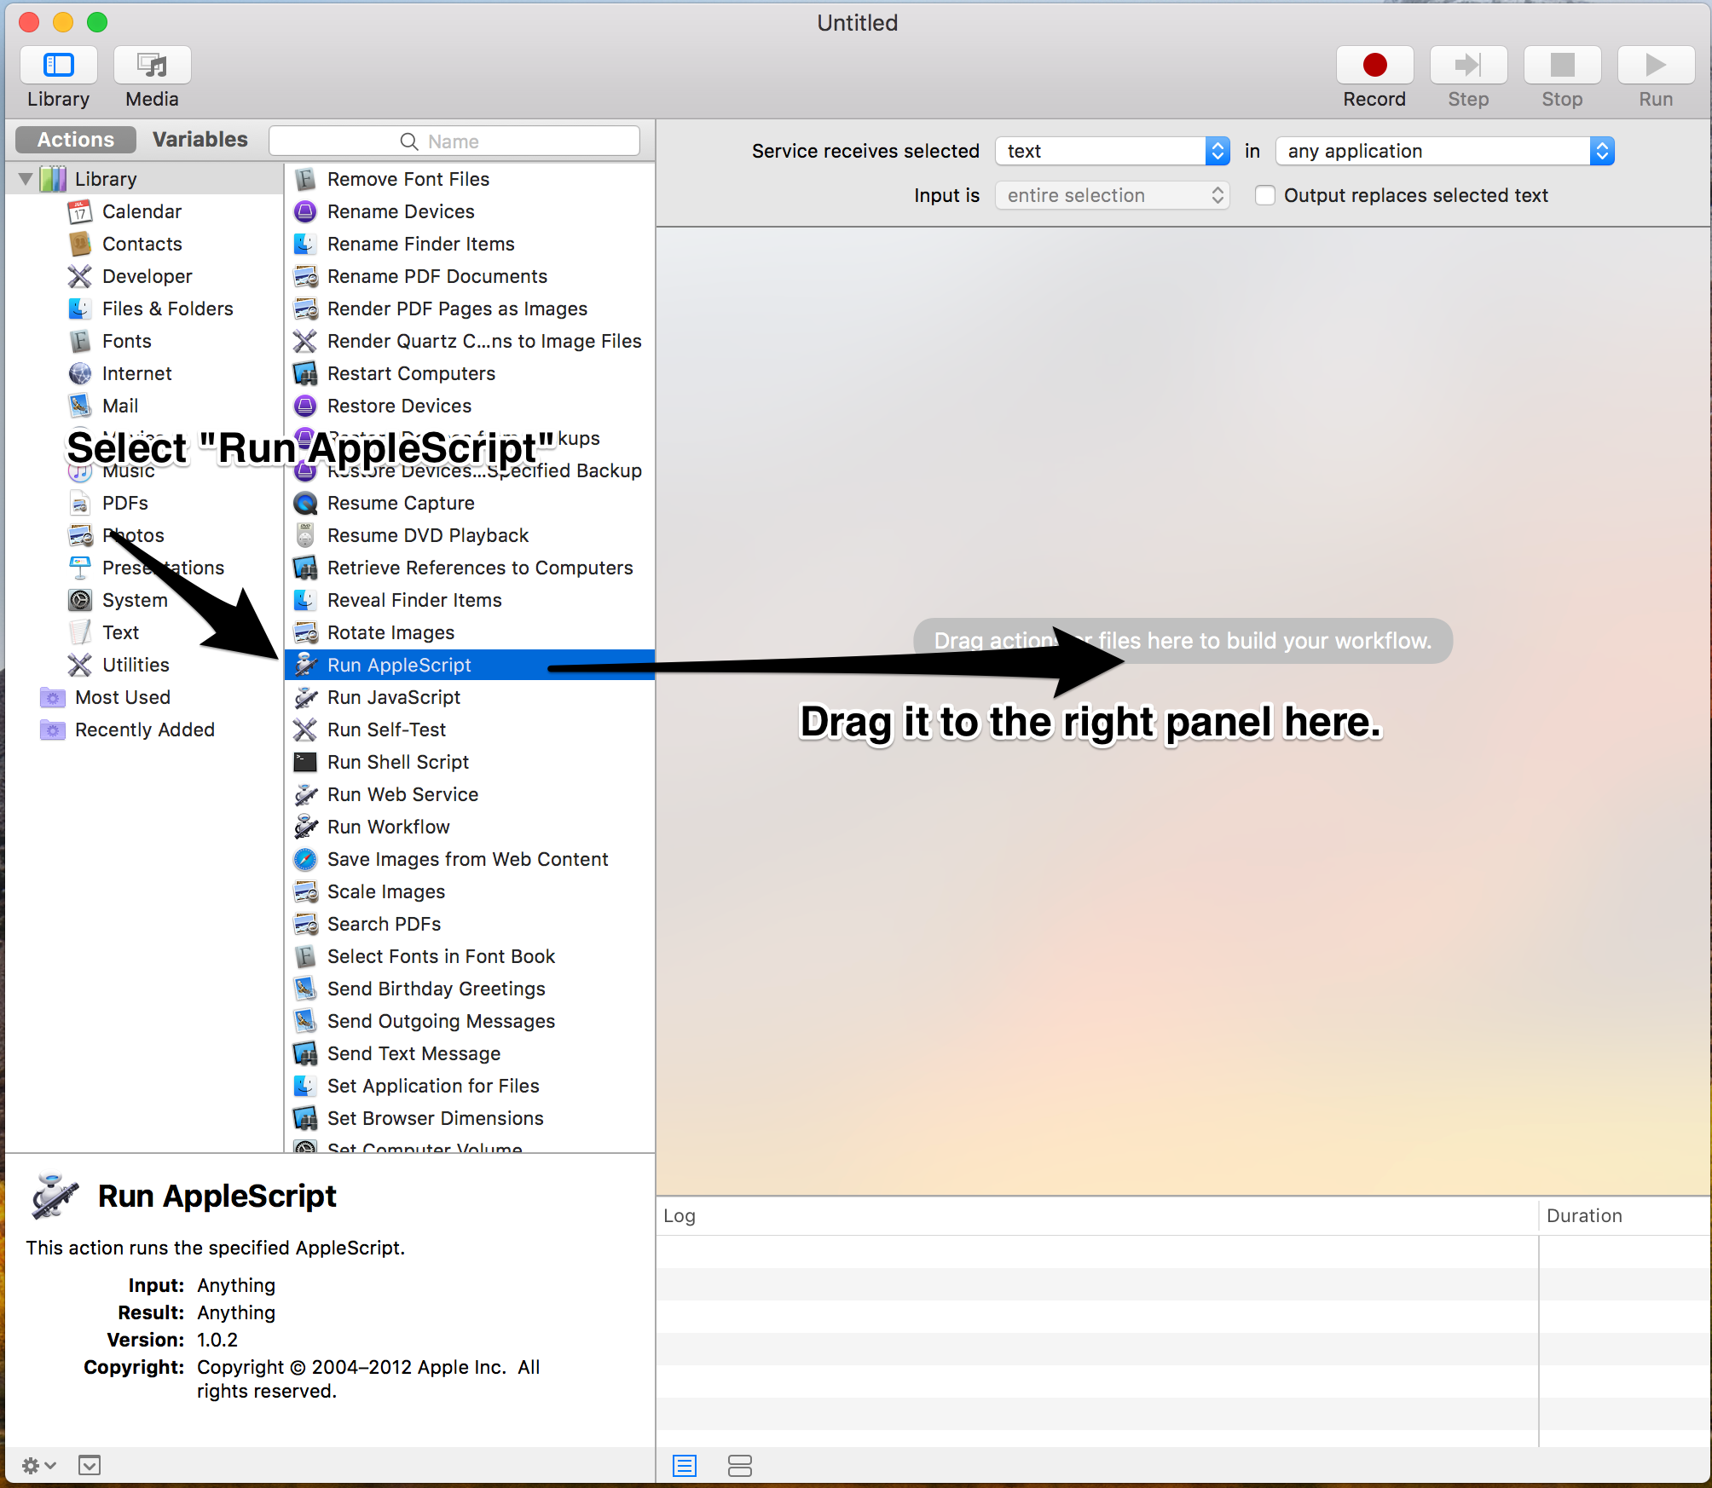Image resolution: width=1712 pixels, height=1488 pixels.
Task: Open the Most Used folder
Action: (122, 697)
